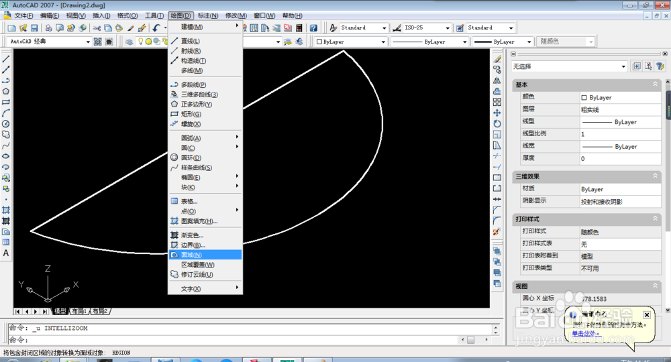Choose 图案填充(H)... in Draw menu
The width and height of the screenshot is (671, 362).
point(205,221)
